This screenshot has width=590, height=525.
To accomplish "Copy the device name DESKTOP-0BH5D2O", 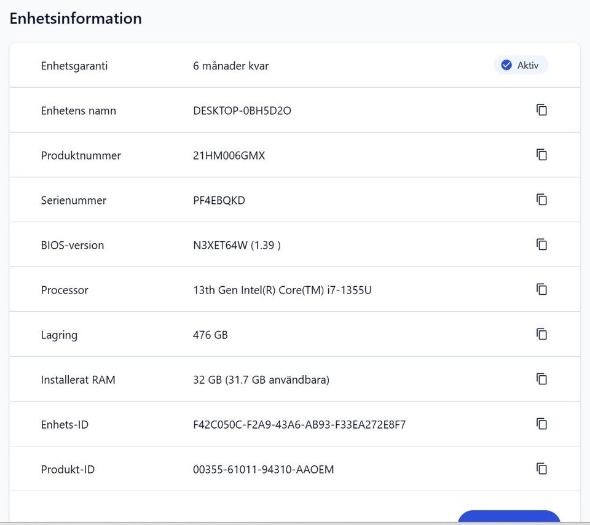I will click(x=541, y=110).
